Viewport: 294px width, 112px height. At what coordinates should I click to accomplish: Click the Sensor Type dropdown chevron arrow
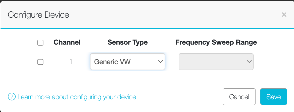pos(160,61)
